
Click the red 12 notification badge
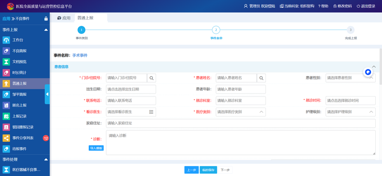(46, 138)
